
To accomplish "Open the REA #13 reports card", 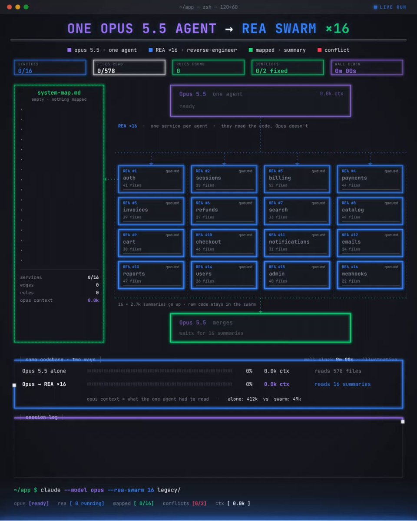I will (x=151, y=275).
